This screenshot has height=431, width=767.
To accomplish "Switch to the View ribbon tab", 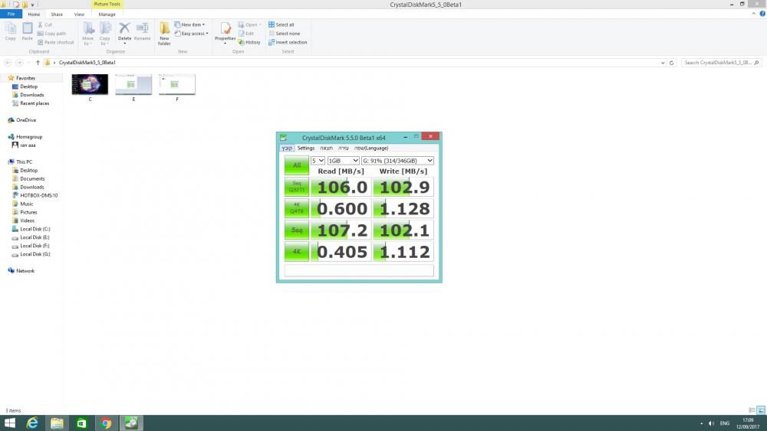I will pos(79,14).
